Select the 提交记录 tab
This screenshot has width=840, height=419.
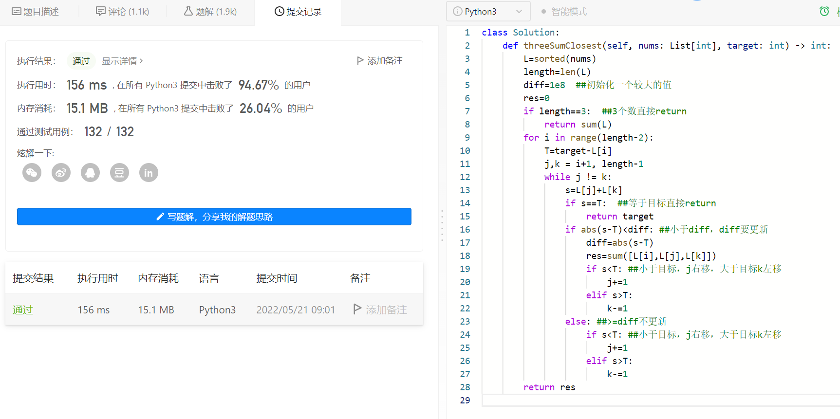coord(298,12)
